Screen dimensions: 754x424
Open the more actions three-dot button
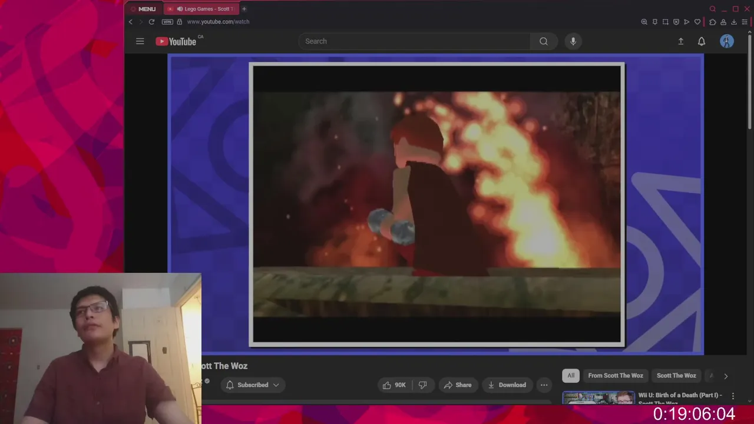click(544, 385)
